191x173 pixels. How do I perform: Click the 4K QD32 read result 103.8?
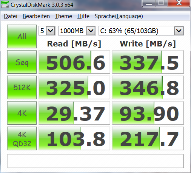(74, 138)
